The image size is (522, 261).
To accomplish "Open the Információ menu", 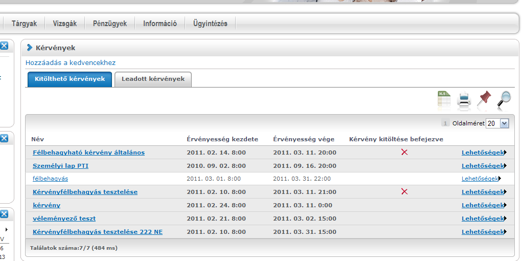I will point(160,24).
